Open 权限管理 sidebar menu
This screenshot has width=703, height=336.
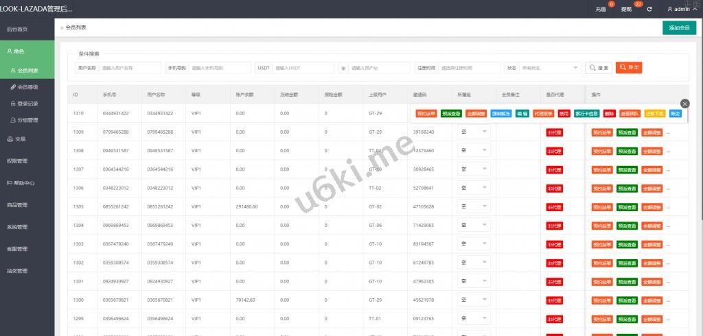[x=17, y=161]
